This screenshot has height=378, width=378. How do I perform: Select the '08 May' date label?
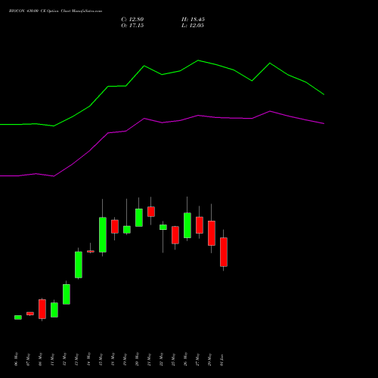coord(41,359)
